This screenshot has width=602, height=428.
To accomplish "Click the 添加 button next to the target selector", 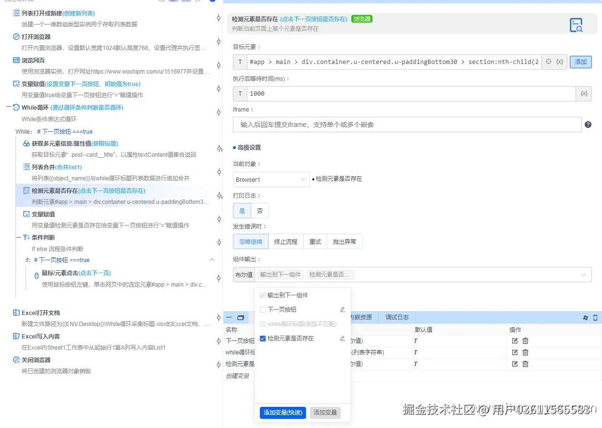I will [x=580, y=62].
